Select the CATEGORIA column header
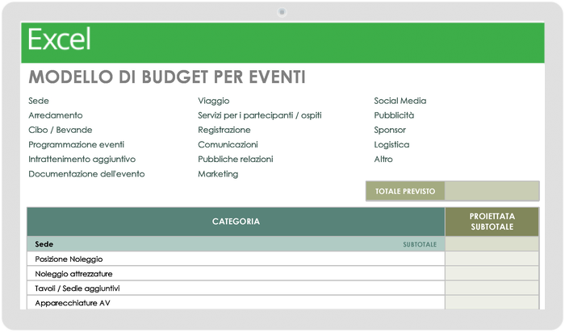Screen dimensions: 565x332 coord(236,222)
